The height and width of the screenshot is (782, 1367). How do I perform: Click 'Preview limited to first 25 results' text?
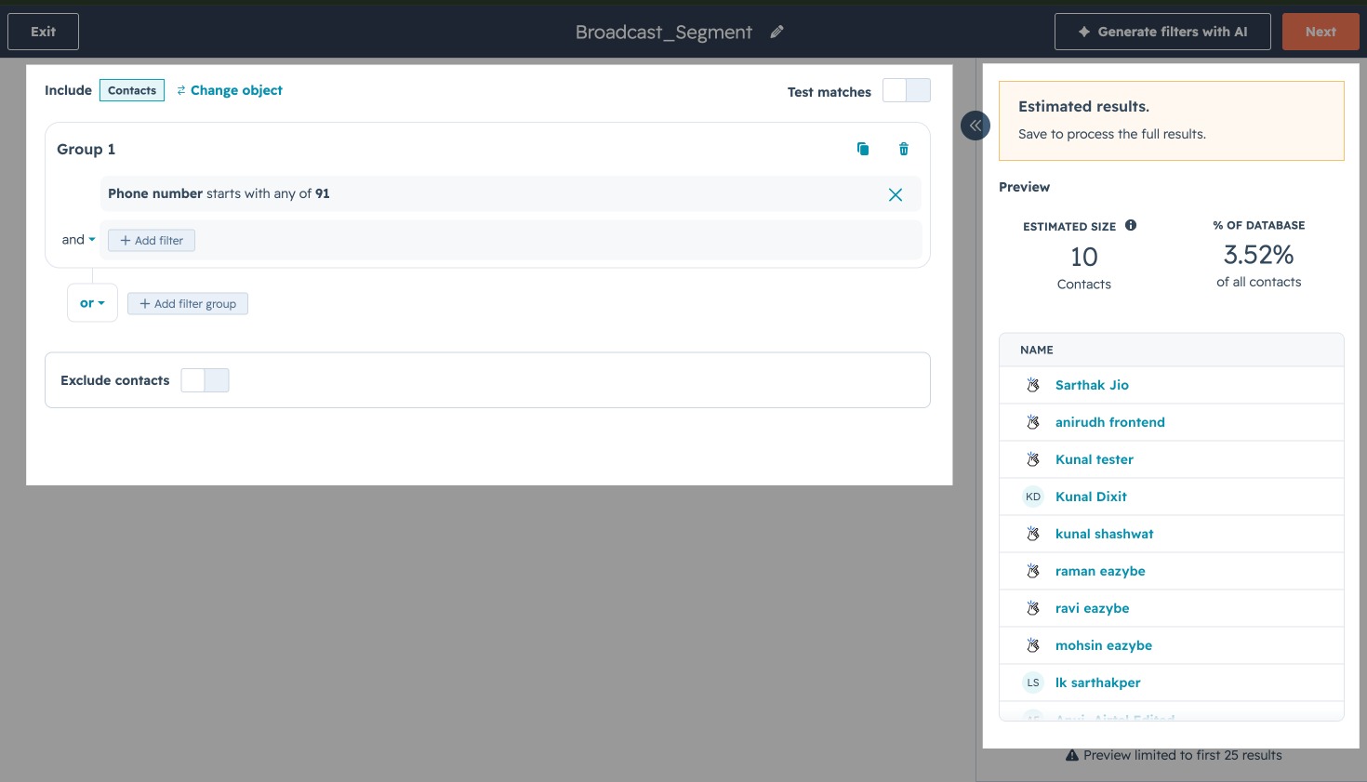tap(1183, 755)
